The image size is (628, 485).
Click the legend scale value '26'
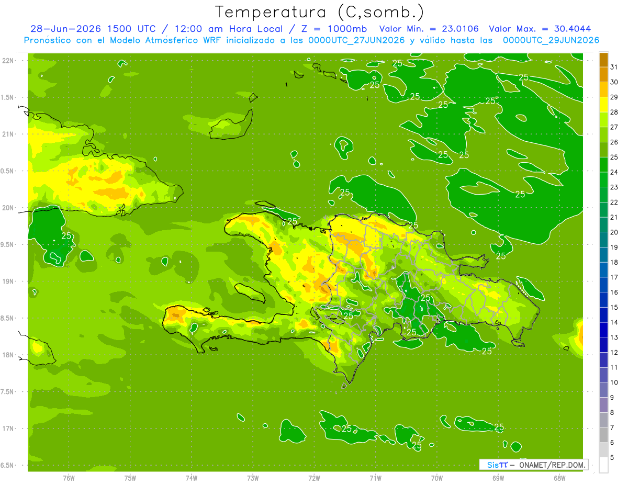[614, 142]
